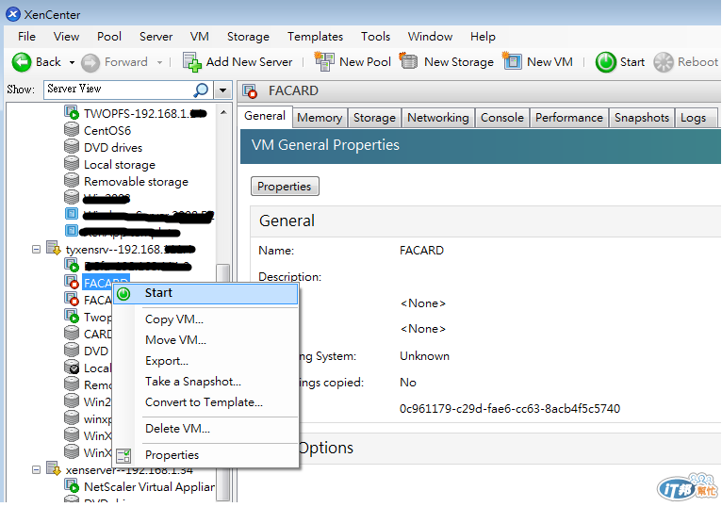Click the default Local storage icon with checkmark
This screenshot has width=722, height=507.
tap(72, 367)
